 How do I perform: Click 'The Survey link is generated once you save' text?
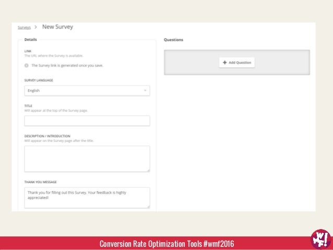click(67, 65)
